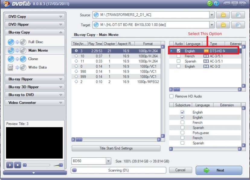
Task: Check the first French subpicture checkbox
Action: [x=182, y=122]
